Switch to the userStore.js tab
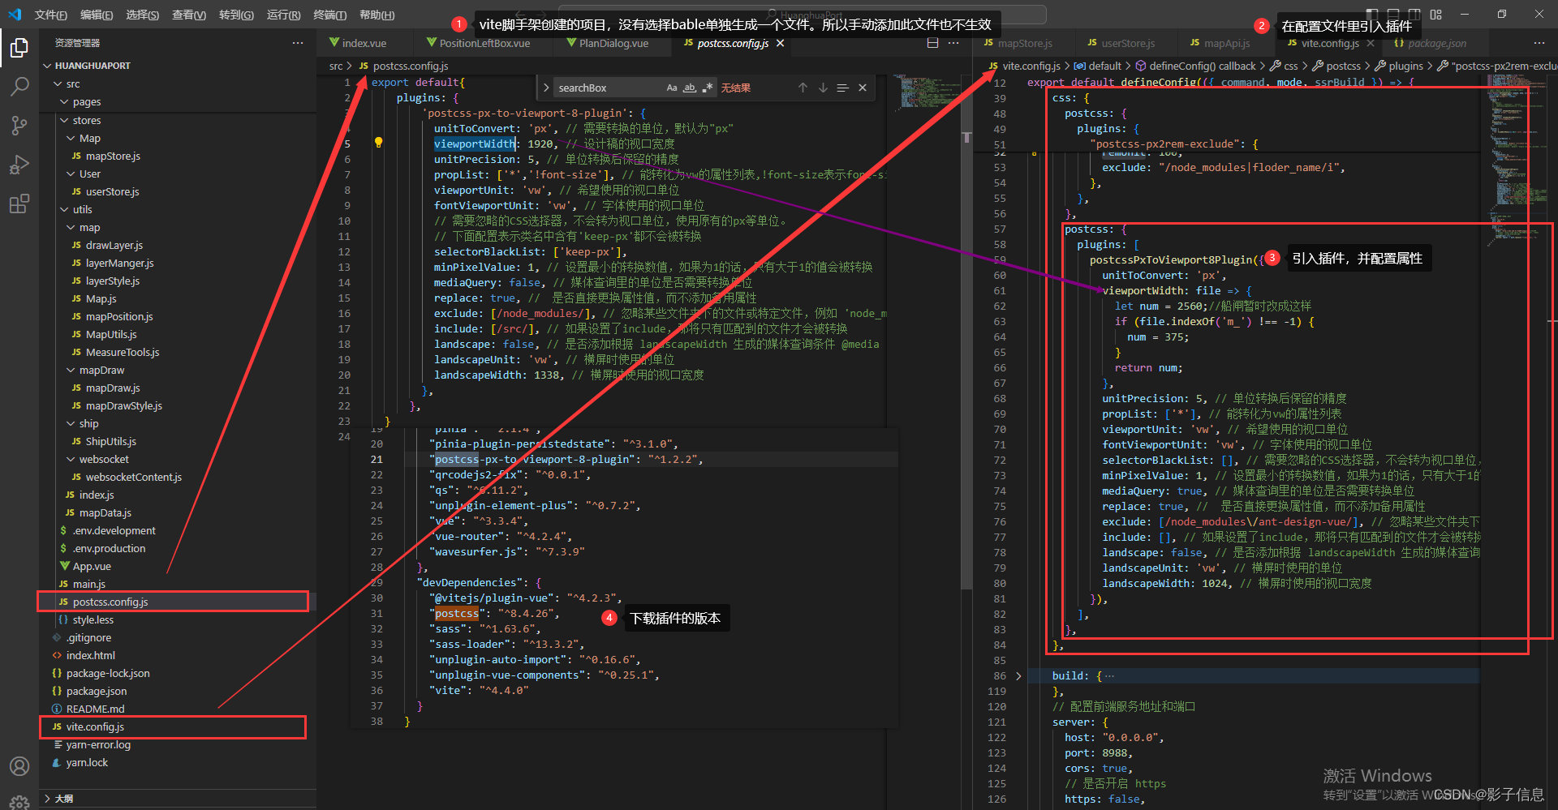The image size is (1558, 810). 1127,43
